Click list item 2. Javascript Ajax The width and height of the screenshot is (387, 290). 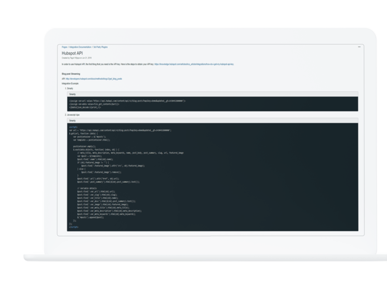click(x=72, y=115)
